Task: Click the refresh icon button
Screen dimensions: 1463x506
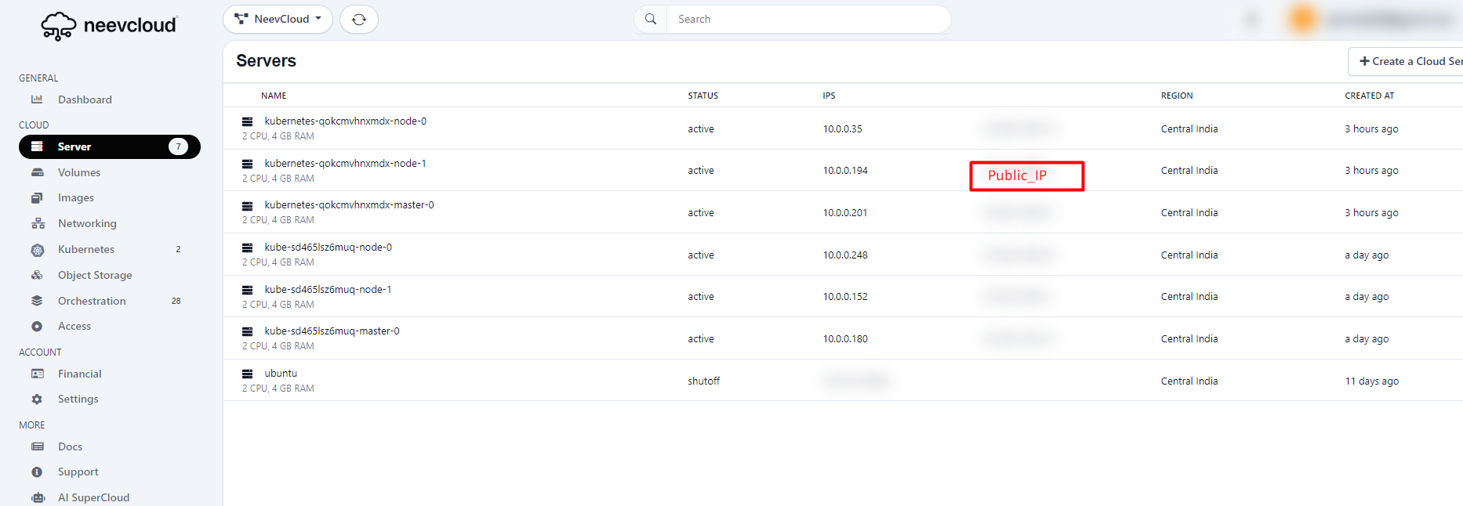Action: [x=359, y=20]
